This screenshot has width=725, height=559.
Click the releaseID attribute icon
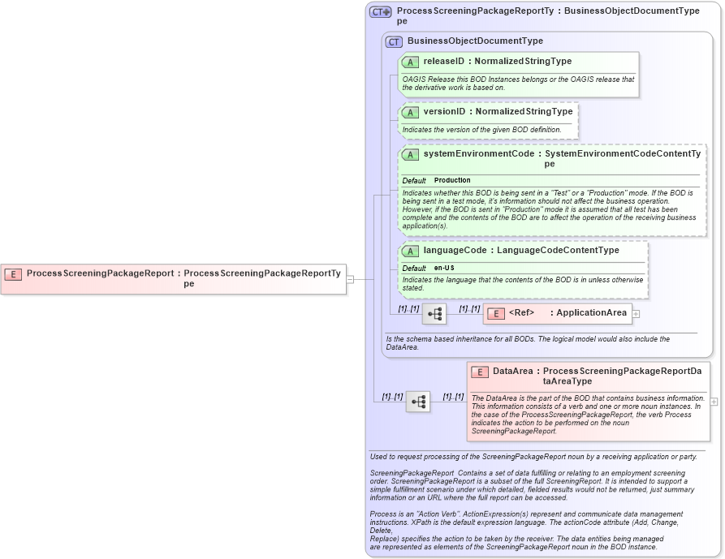point(408,61)
